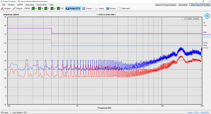
Task: Click the Rohde & Schwarz diamond logo
Action: click(207, 16)
